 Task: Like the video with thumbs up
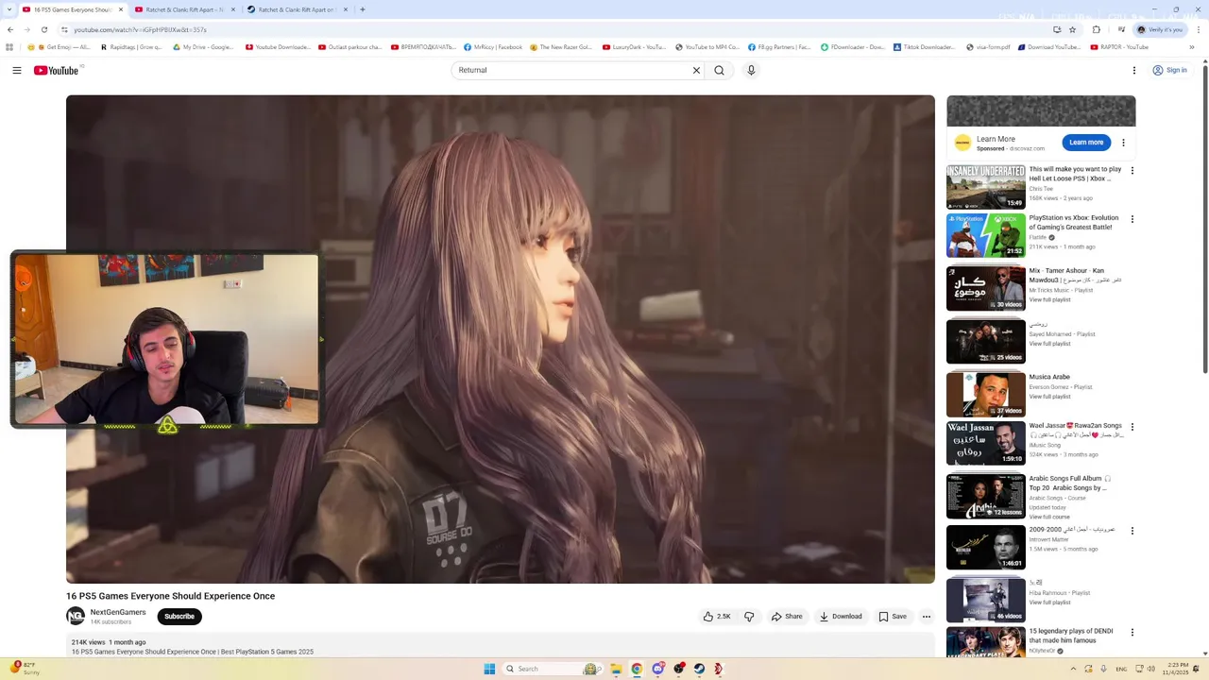click(x=717, y=617)
